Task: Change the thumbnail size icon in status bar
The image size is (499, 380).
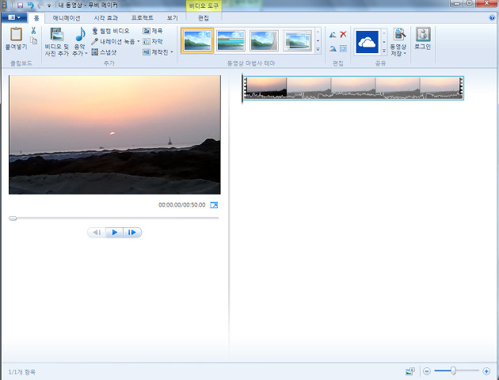Action: 410,371
